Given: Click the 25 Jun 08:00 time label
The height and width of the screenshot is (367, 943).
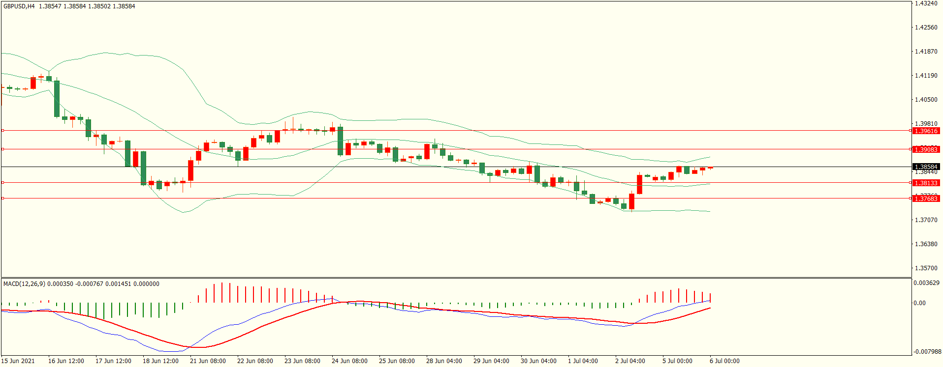Looking at the screenshot, I should (x=397, y=361).
